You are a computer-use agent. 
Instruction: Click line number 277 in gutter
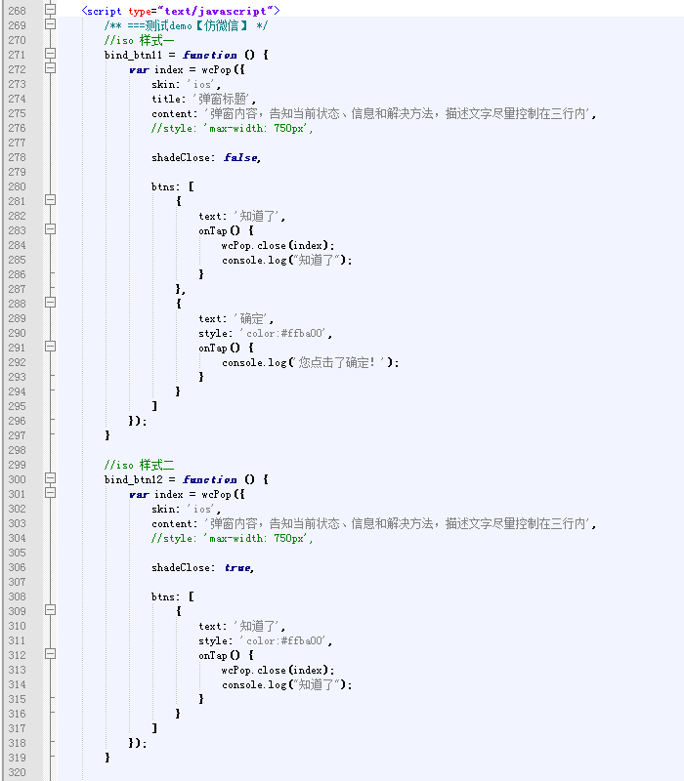coord(17,143)
